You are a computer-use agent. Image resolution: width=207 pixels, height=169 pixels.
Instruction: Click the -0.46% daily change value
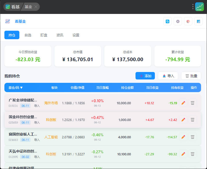97,135
